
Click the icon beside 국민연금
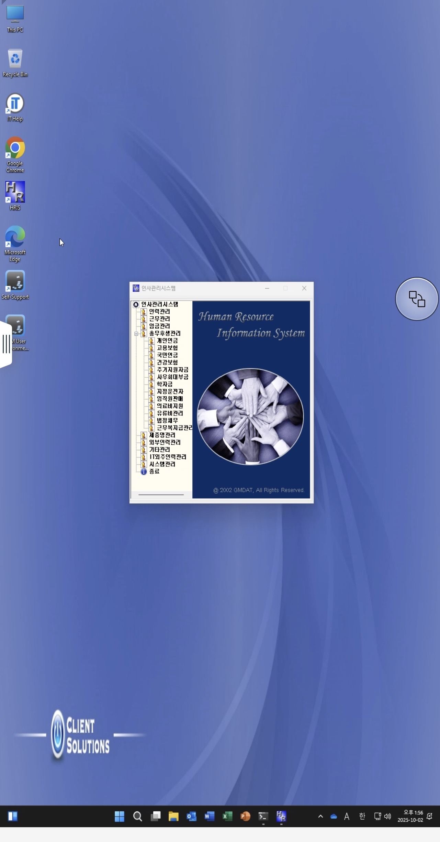[x=151, y=355]
